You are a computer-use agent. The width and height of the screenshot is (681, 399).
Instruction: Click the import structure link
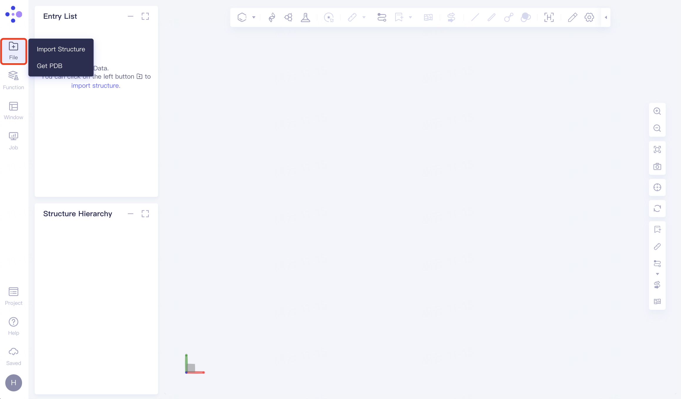click(x=96, y=86)
